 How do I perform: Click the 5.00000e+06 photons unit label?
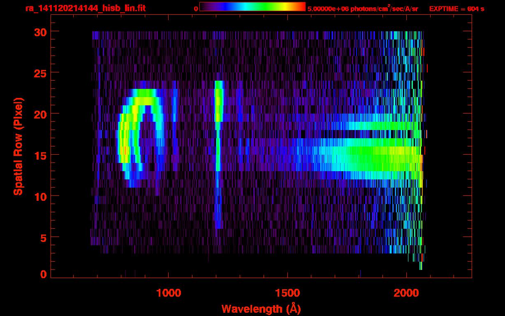click(363, 9)
